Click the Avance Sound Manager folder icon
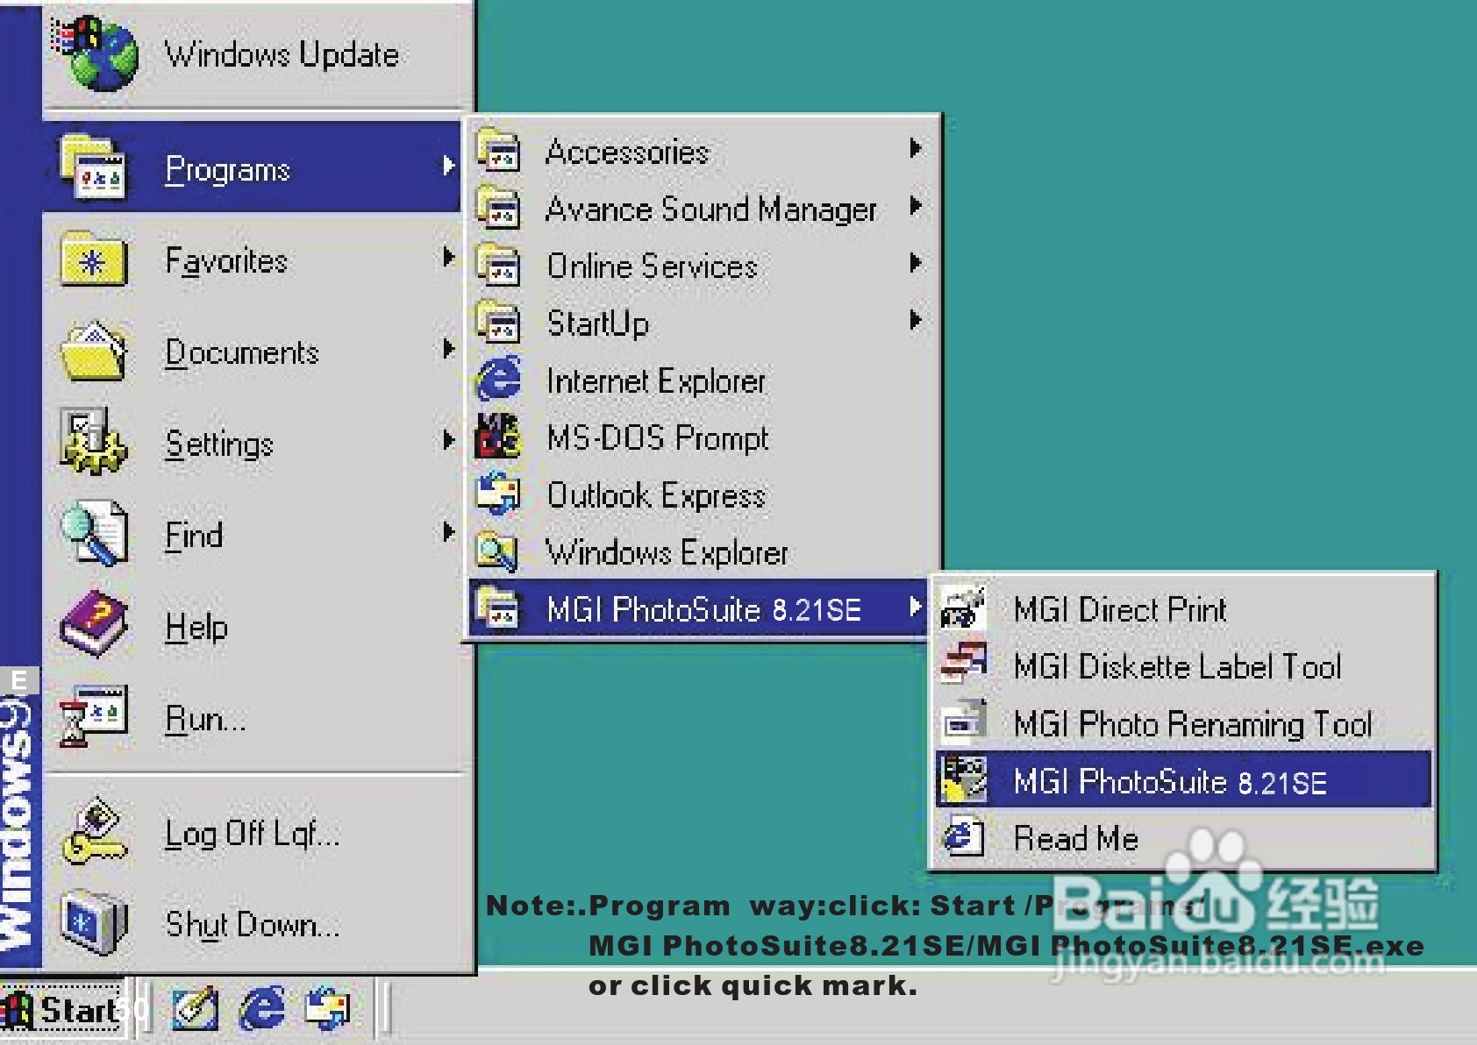This screenshot has height=1045, width=1477. [x=498, y=207]
